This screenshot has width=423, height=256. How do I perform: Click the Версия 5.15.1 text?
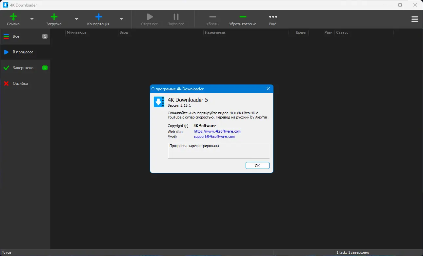(x=179, y=106)
